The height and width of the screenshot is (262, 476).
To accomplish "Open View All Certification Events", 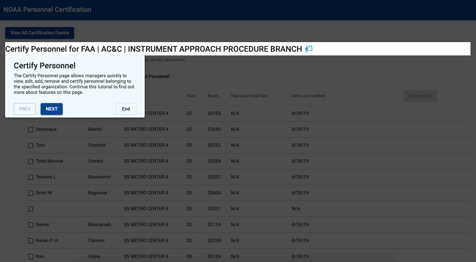I will 39,33.
